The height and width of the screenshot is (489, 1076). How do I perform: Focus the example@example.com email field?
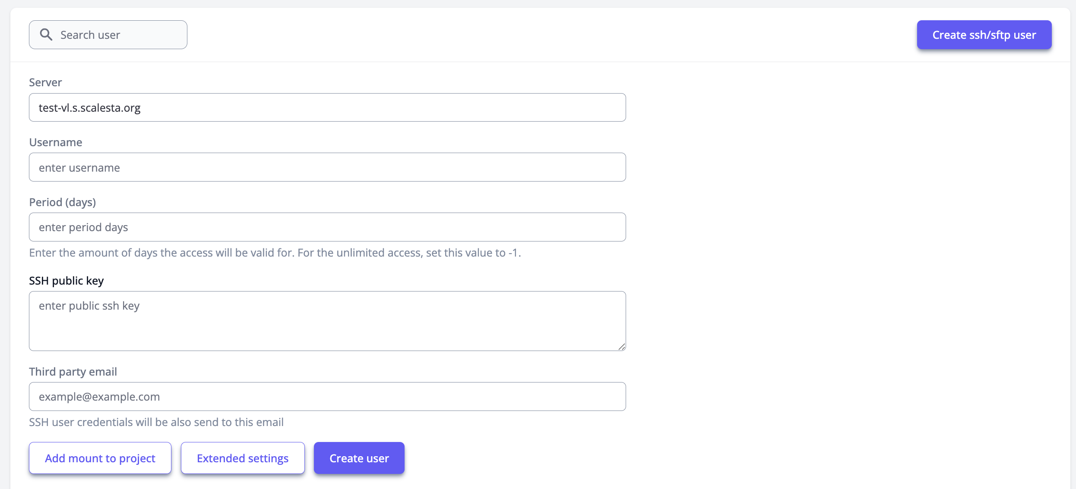tap(327, 397)
